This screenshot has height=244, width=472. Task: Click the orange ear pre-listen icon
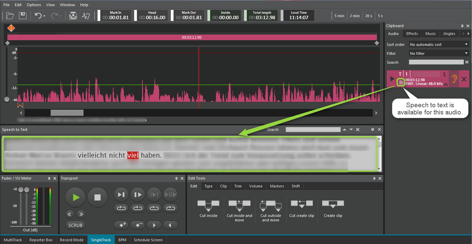click(x=454, y=79)
